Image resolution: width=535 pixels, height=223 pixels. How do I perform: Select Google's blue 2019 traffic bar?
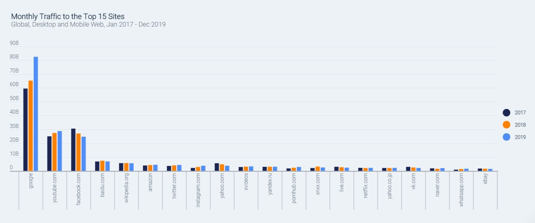coord(36,114)
